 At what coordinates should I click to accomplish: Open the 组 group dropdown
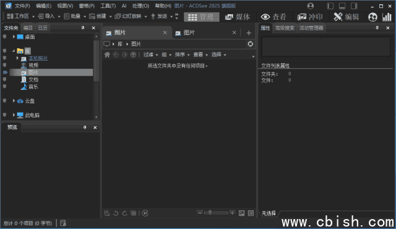point(166,54)
